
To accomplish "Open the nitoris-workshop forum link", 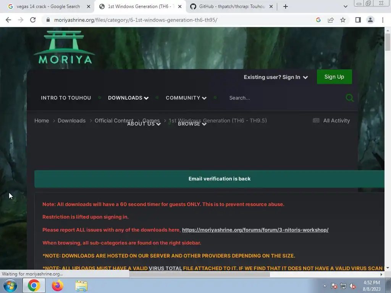I will point(255,230).
